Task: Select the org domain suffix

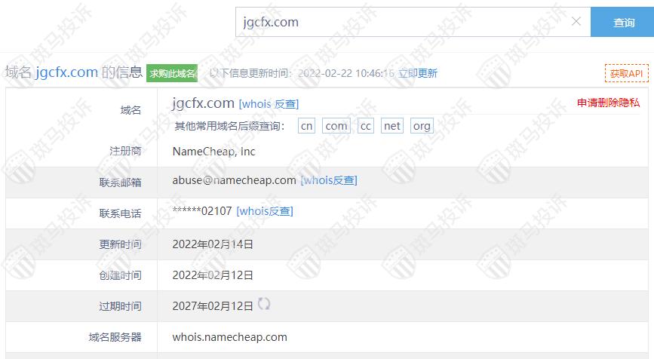Action: [422, 126]
